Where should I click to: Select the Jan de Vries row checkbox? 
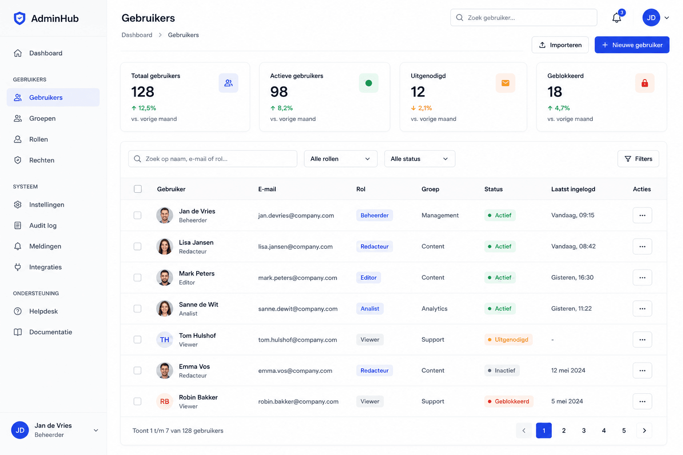(x=137, y=216)
